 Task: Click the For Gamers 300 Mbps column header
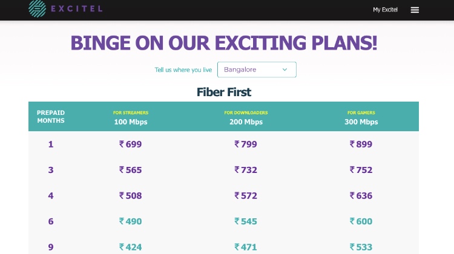coord(361,118)
